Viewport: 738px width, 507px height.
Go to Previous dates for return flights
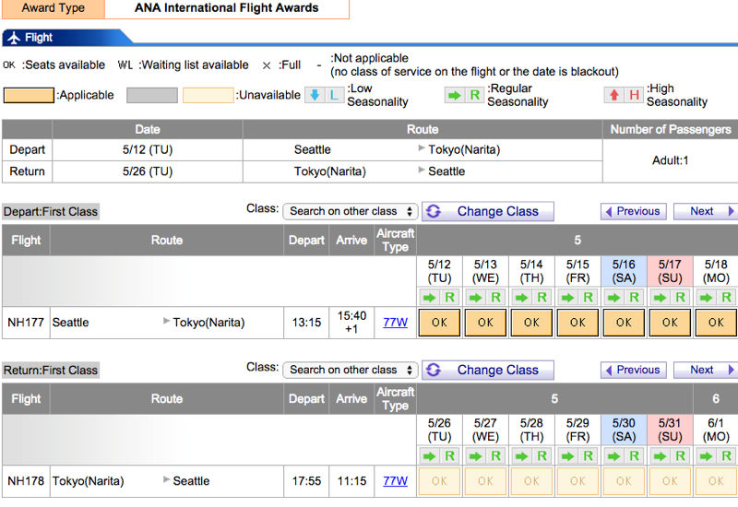point(634,371)
